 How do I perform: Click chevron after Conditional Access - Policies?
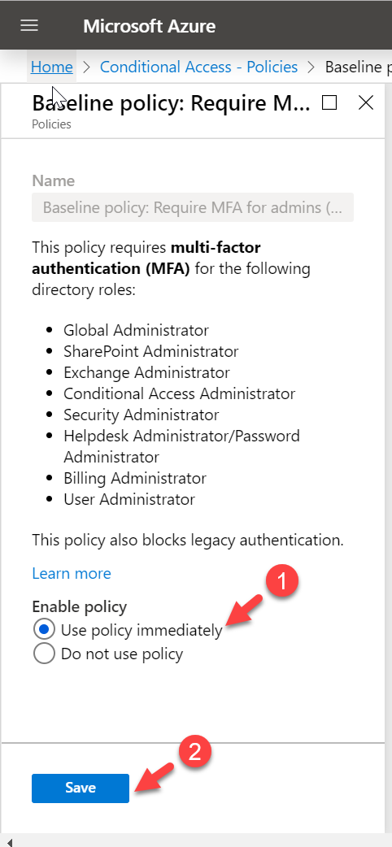point(311,67)
